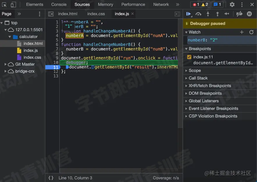
Task: Collapse the top frame tree node
Action: coord(2,23)
